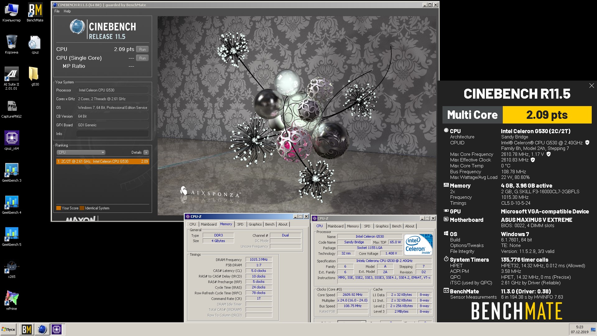Open the g530 folder

35,77
